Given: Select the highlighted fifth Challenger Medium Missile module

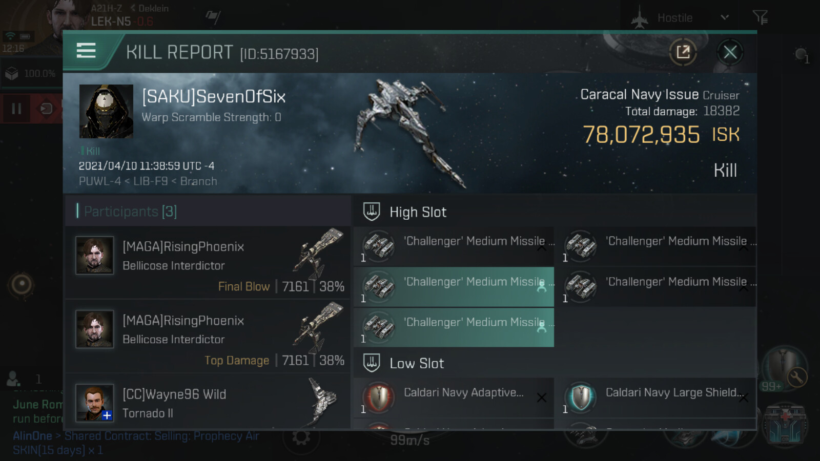Looking at the screenshot, I should pyautogui.click(x=454, y=327).
